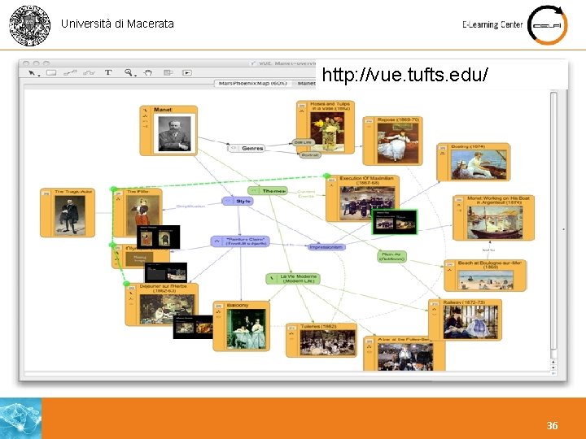Select the Bar at the Folies-Bergère node
Screen dimensions: 586x439
404,353
